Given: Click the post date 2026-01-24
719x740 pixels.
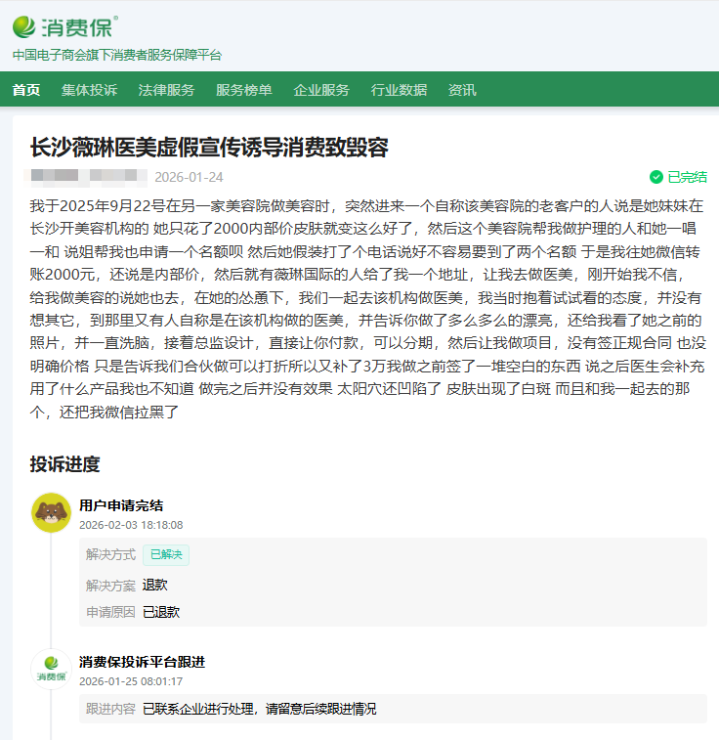Looking at the screenshot, I should coord(190,177).
